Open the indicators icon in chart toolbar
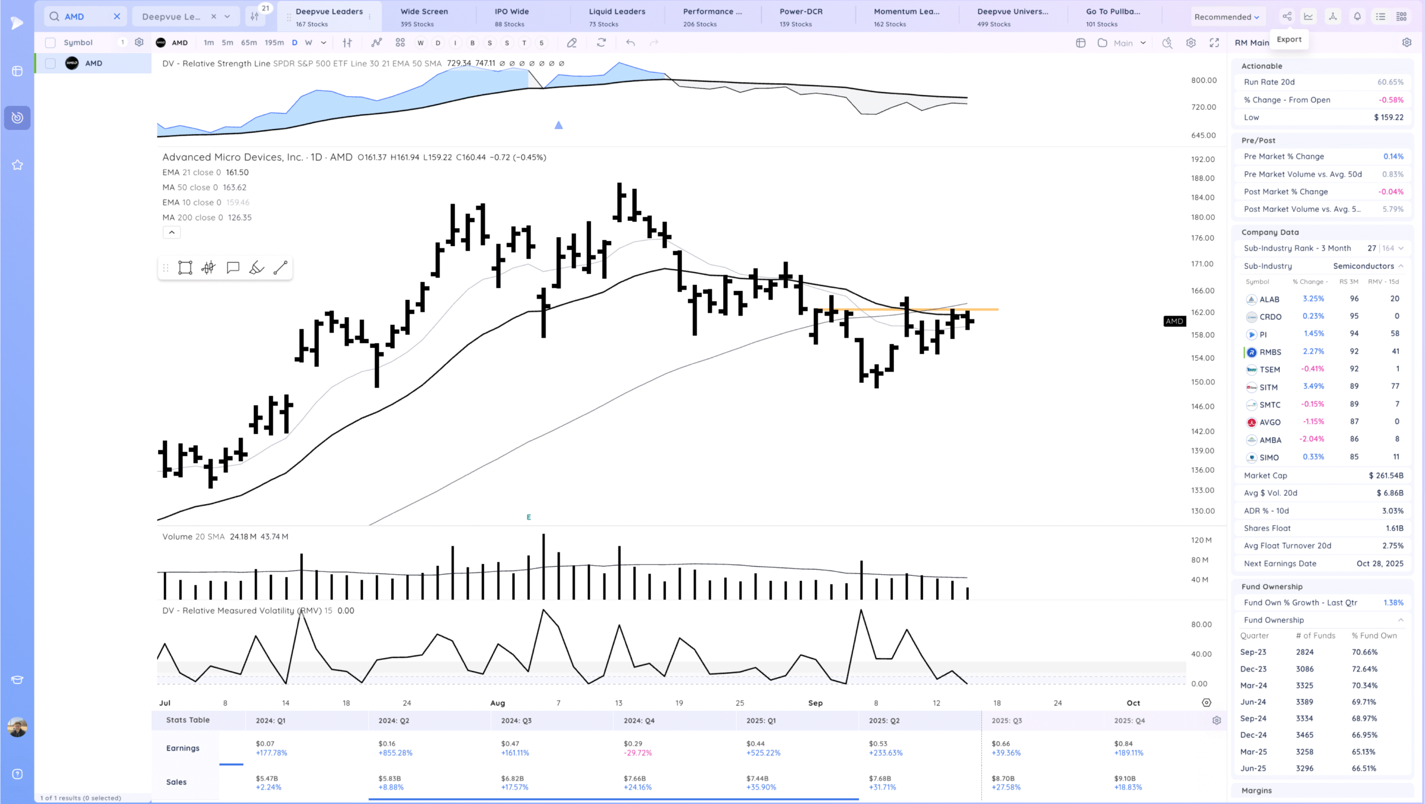The height and width of the screenshot is (804, 1425). [x=377, y=43]
